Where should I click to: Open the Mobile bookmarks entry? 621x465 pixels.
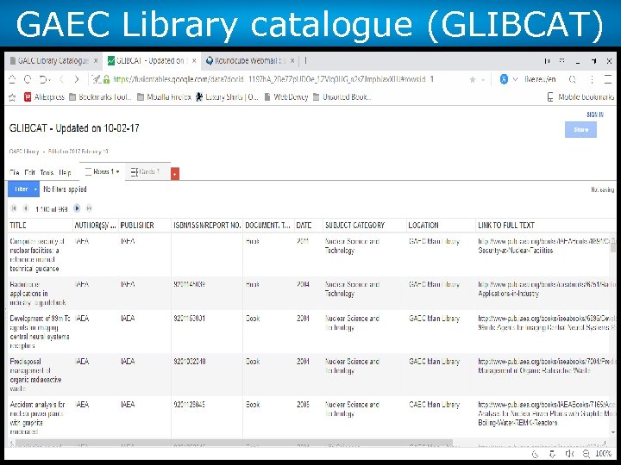[580, 96]
